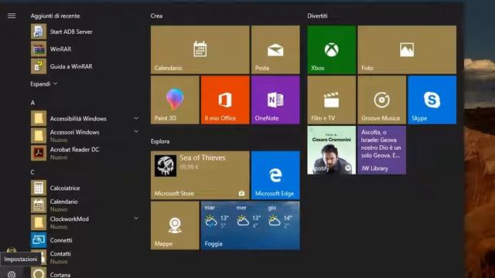Launch the Xbox tile
This screenshot has width=495, height=278.
[332, 49]
